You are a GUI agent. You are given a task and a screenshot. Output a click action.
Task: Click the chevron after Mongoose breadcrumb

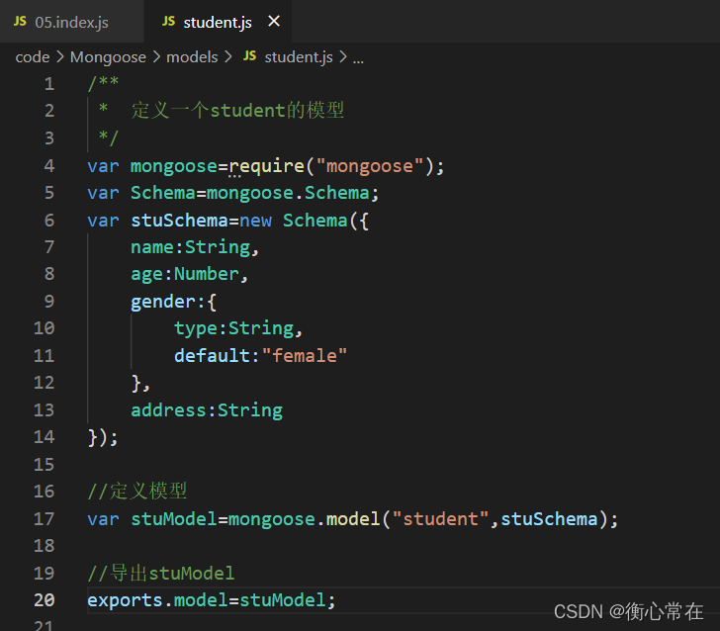pyautogui.click(x=156, y=57)
